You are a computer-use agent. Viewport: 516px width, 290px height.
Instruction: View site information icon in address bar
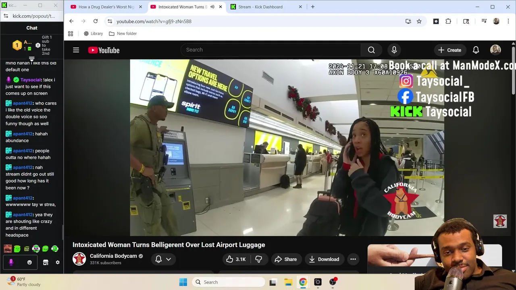[110, 21]
